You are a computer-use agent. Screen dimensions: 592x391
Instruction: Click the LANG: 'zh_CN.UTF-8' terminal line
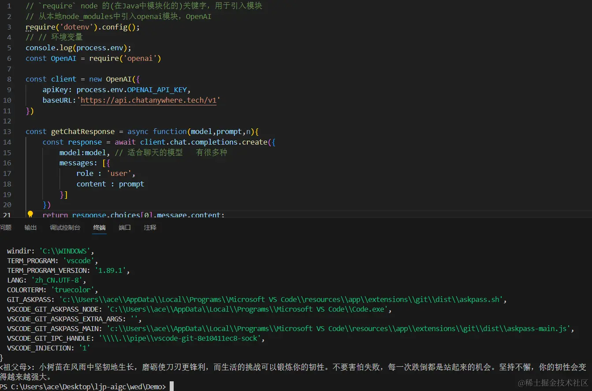coord(47,280)
